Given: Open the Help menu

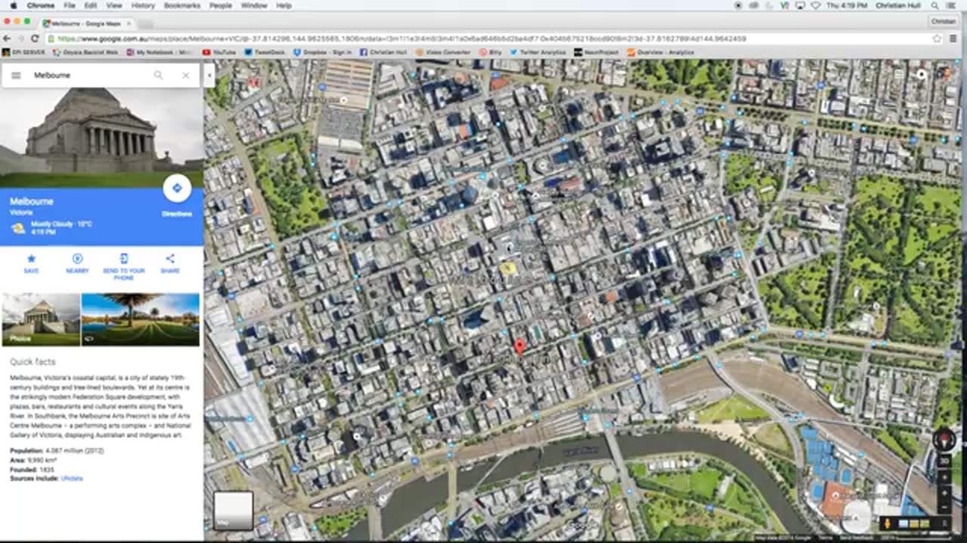Looking at the screenshot, I should (x=284, y=5).
